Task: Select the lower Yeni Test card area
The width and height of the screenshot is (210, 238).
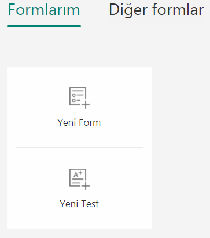Action: tap(79, 188)
